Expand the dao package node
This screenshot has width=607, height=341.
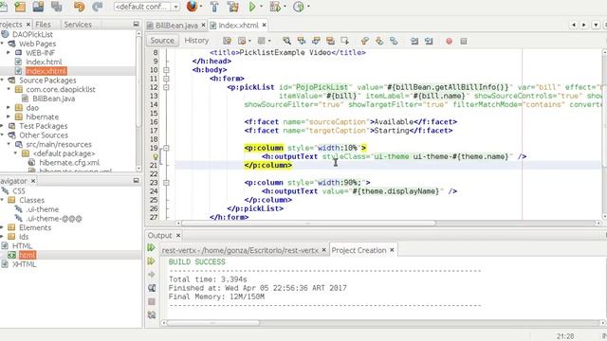[x=9, y=107]
